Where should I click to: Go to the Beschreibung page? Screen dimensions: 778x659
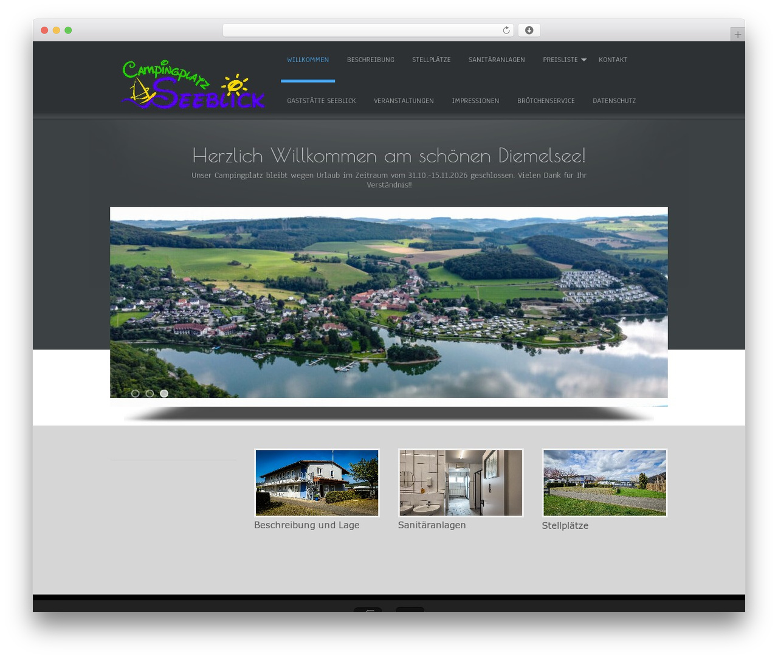371,60
